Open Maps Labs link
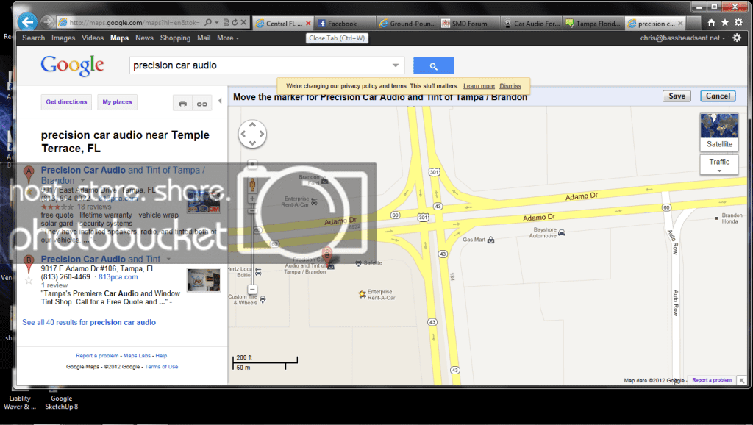Screen dimensions: 753x425 137,356
